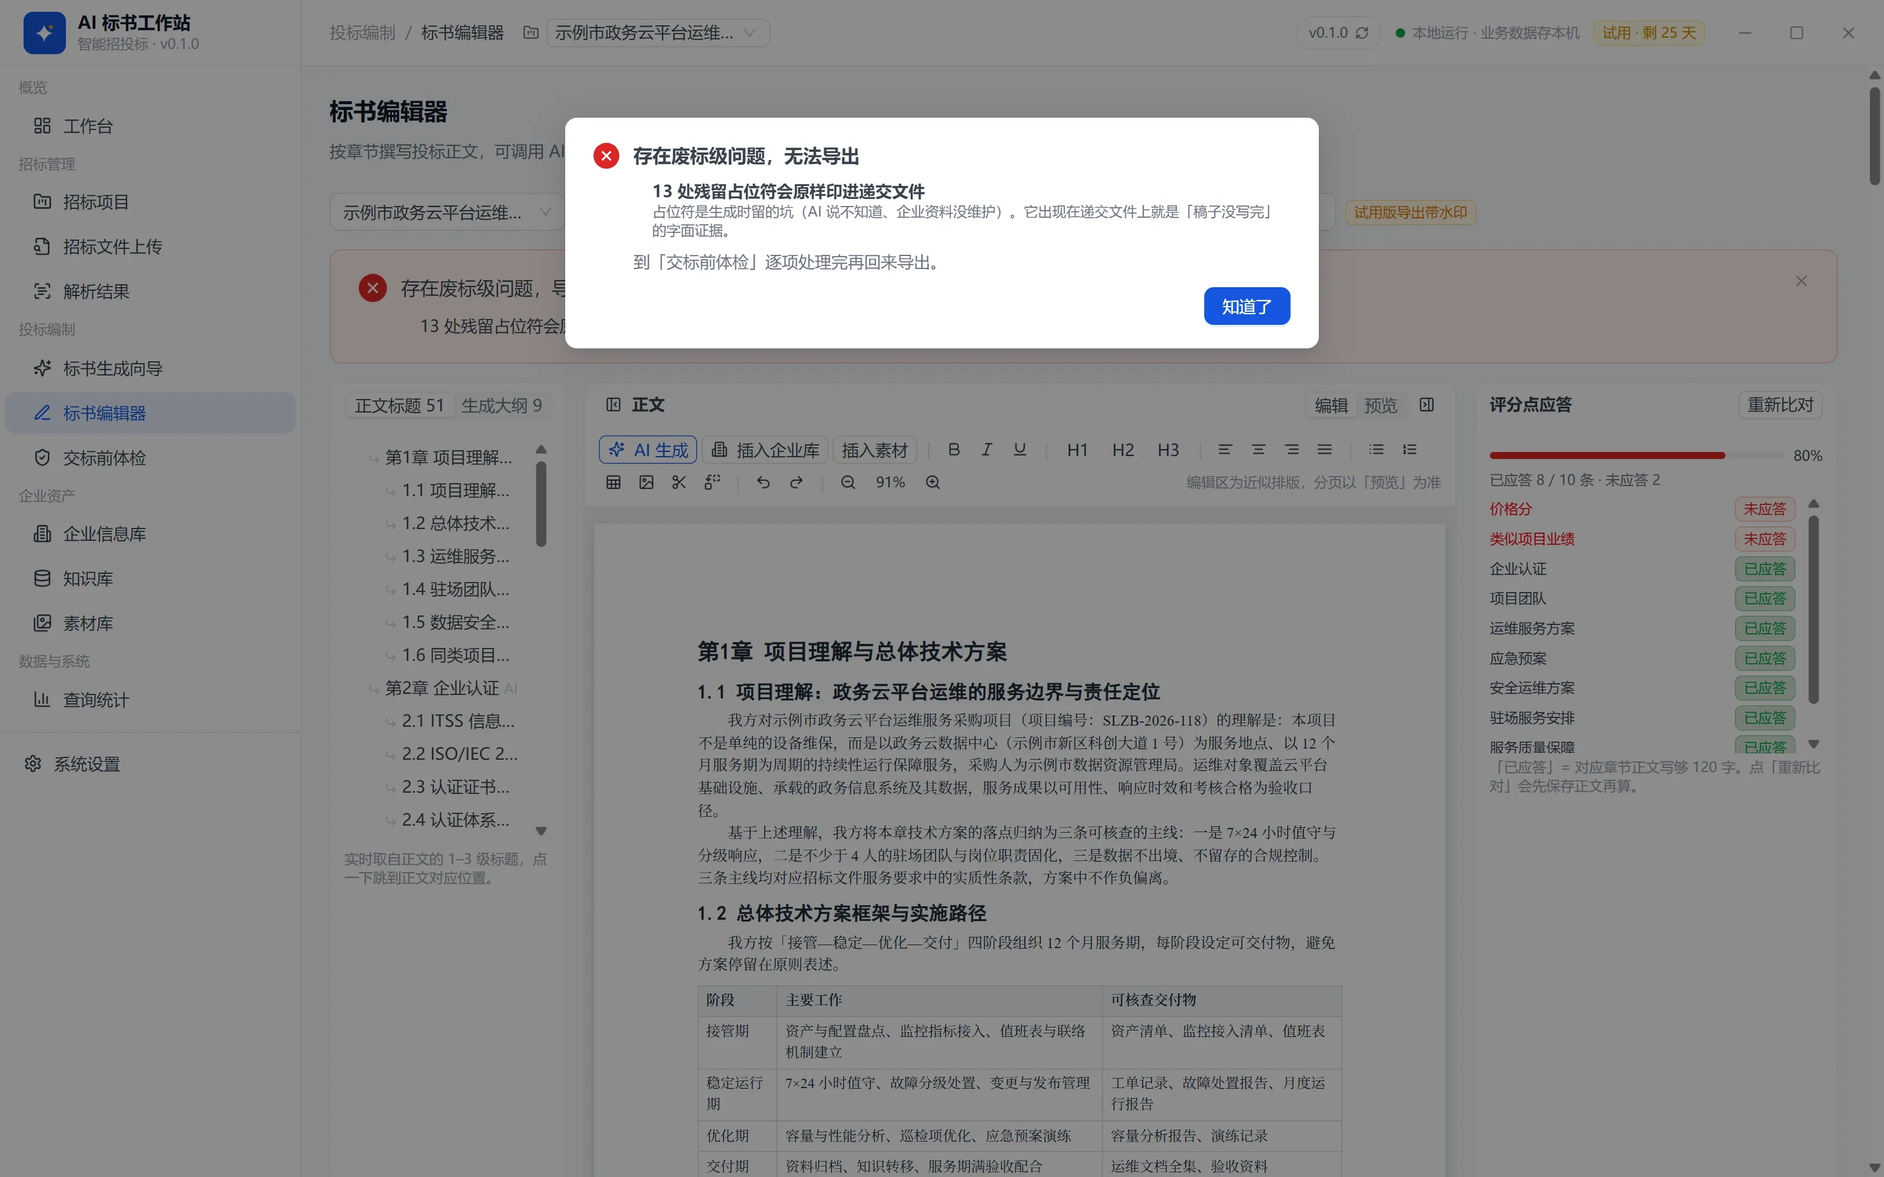
Task: Switch to 编辑 mode
Action: pos(1331,405)
